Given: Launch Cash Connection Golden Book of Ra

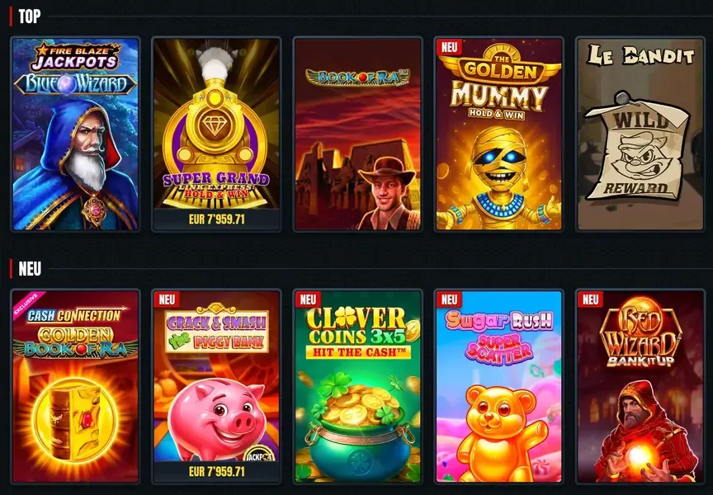Looking at the screenshot, I should (x=75, y=386).
